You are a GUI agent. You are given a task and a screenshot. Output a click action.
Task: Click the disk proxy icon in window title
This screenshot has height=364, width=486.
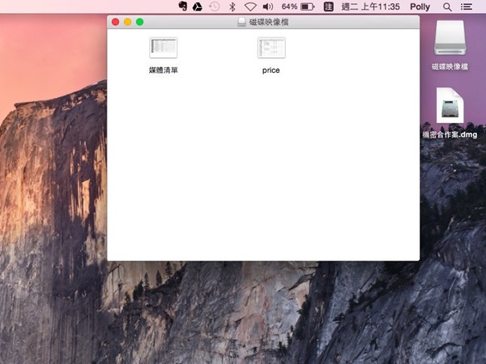point(241,22)
